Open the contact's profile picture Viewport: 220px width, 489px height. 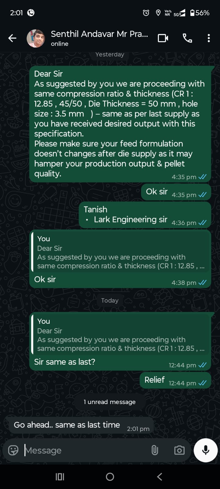[36, 38]
